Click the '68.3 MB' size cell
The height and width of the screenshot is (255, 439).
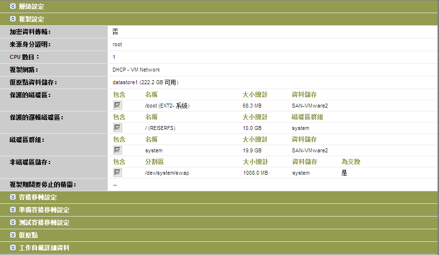coord(252,106)
